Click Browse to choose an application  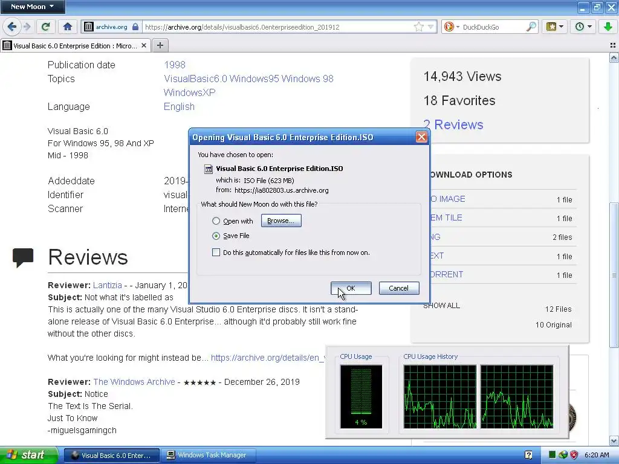pyautogui.click(x=281, y=221)
